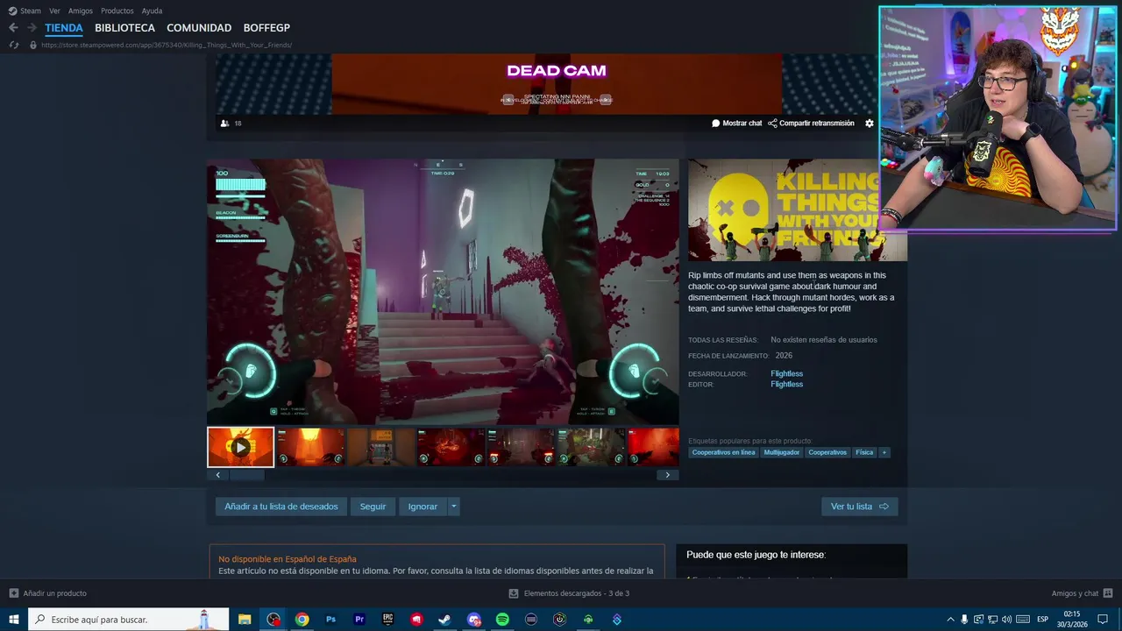Show next screenshot thumbnails with right arrow
This screenshot has width=1122, height=631.
pyautogui.click(x=667, y=475)
